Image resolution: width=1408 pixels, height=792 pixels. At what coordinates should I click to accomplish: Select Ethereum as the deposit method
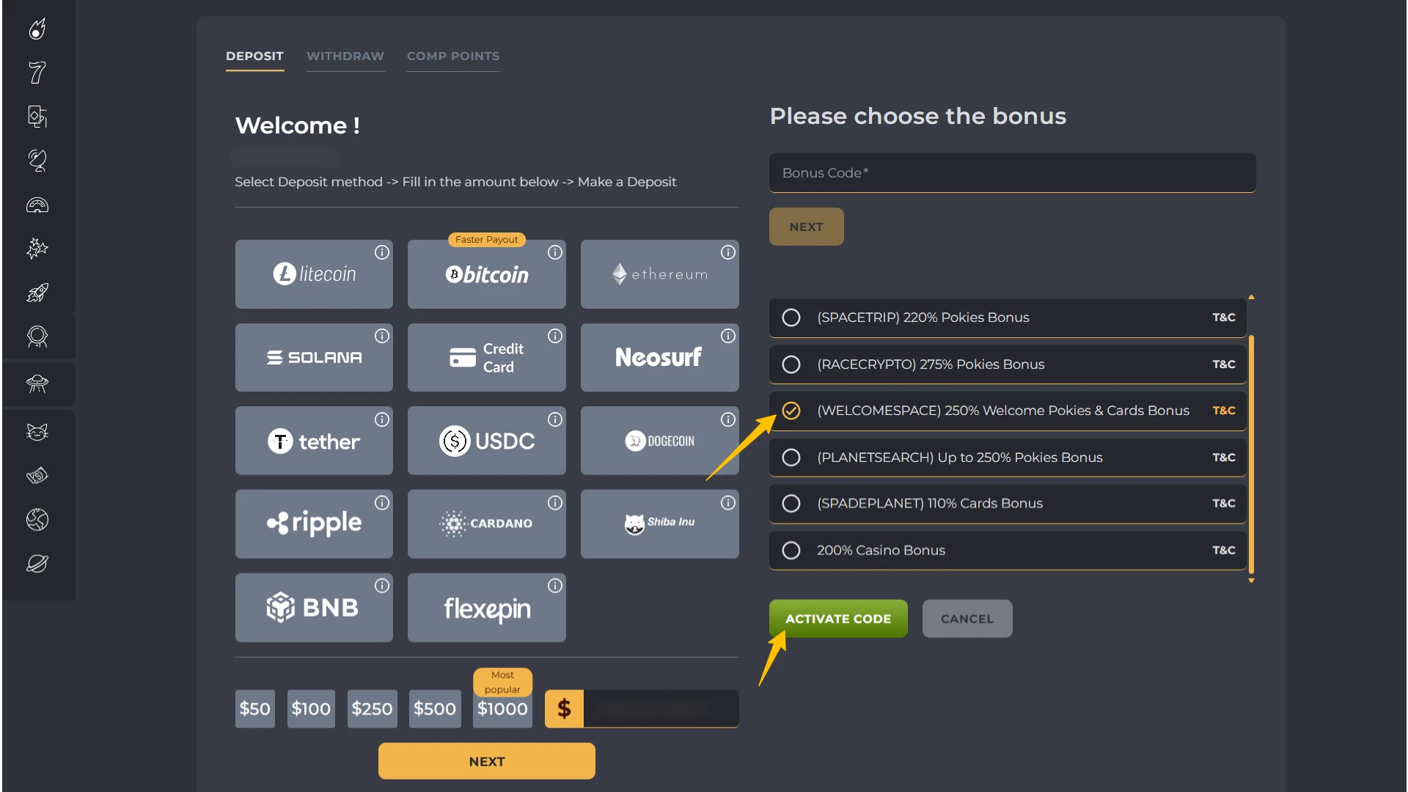pos(659,274)
